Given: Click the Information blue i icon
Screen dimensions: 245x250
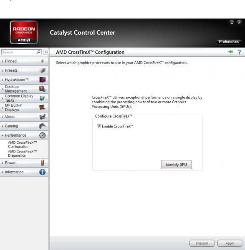Looking at the screenshot, I should [x=42, y=172].
